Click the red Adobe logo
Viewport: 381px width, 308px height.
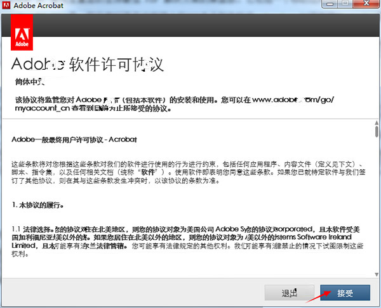(x=22, y=32)
